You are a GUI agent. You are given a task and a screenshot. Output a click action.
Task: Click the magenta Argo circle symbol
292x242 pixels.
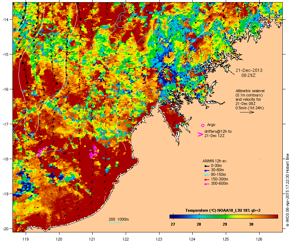click(x=203, y=125)
